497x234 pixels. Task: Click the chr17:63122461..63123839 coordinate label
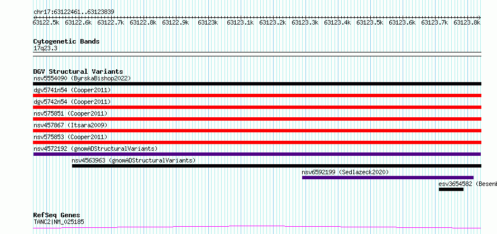[74, 12]
